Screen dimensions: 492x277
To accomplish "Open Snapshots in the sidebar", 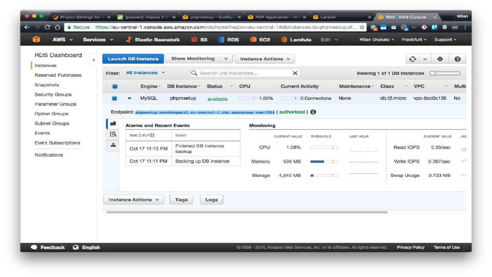I will tap(47, 85).
